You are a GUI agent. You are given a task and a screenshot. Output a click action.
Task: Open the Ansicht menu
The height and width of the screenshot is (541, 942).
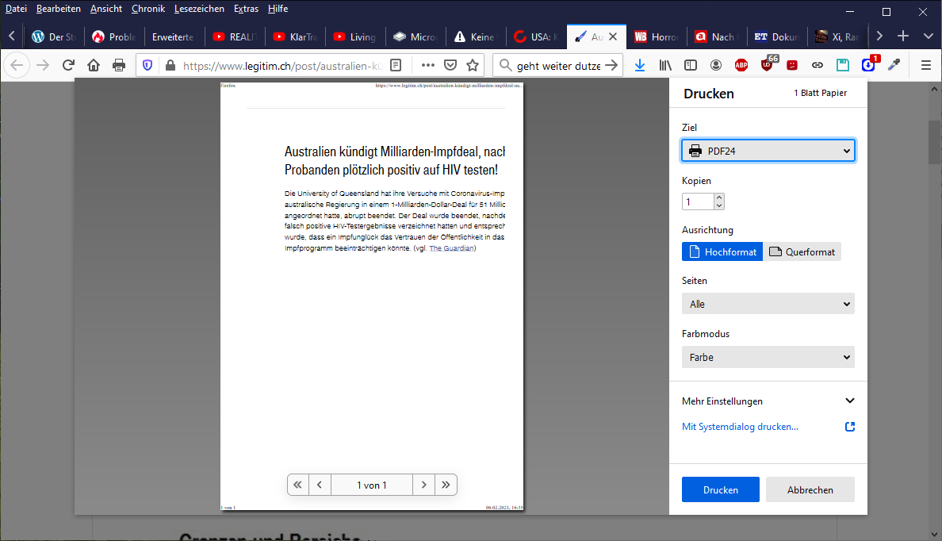tap(106, 9)
